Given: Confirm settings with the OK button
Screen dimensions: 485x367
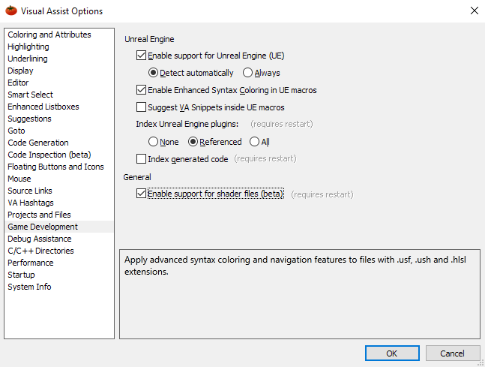Looking at the screenshot, I should (392, 353).
